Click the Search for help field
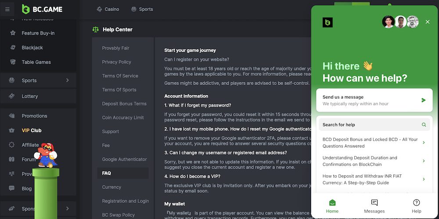 [x=374, y=124]
